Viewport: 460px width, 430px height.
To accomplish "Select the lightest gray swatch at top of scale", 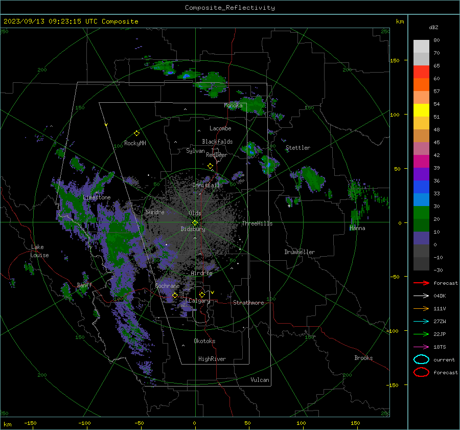I will (x=421, y=47).
